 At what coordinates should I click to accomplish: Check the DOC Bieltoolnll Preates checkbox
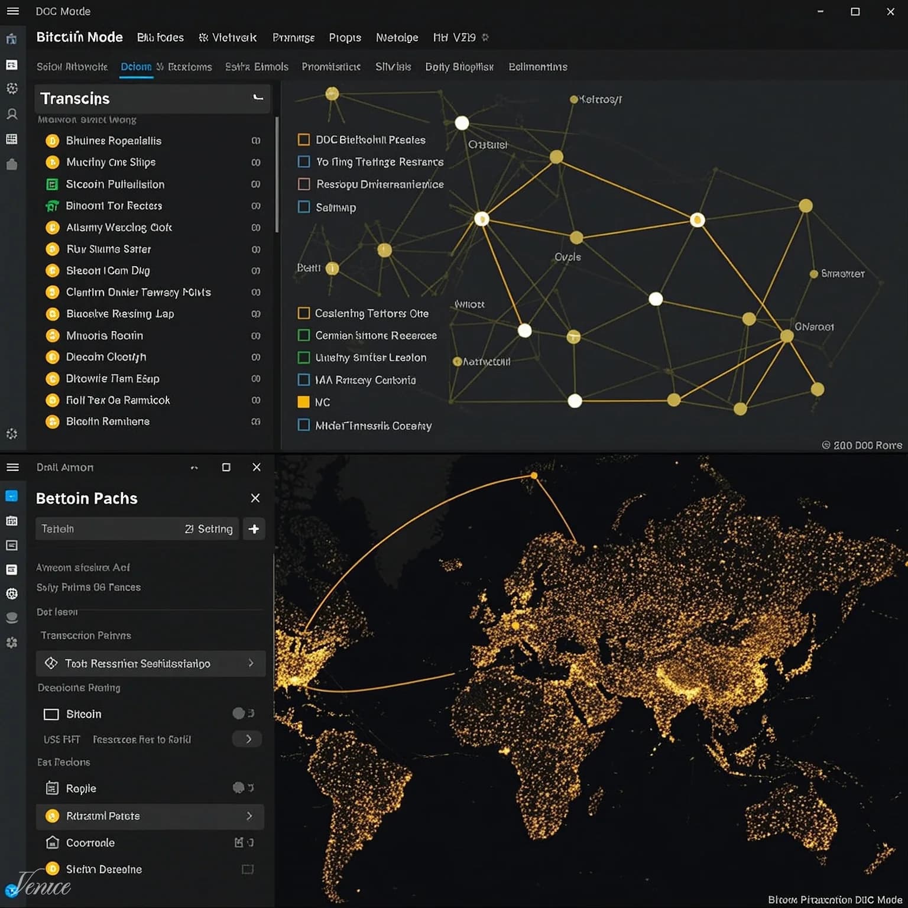pos(304,140)
